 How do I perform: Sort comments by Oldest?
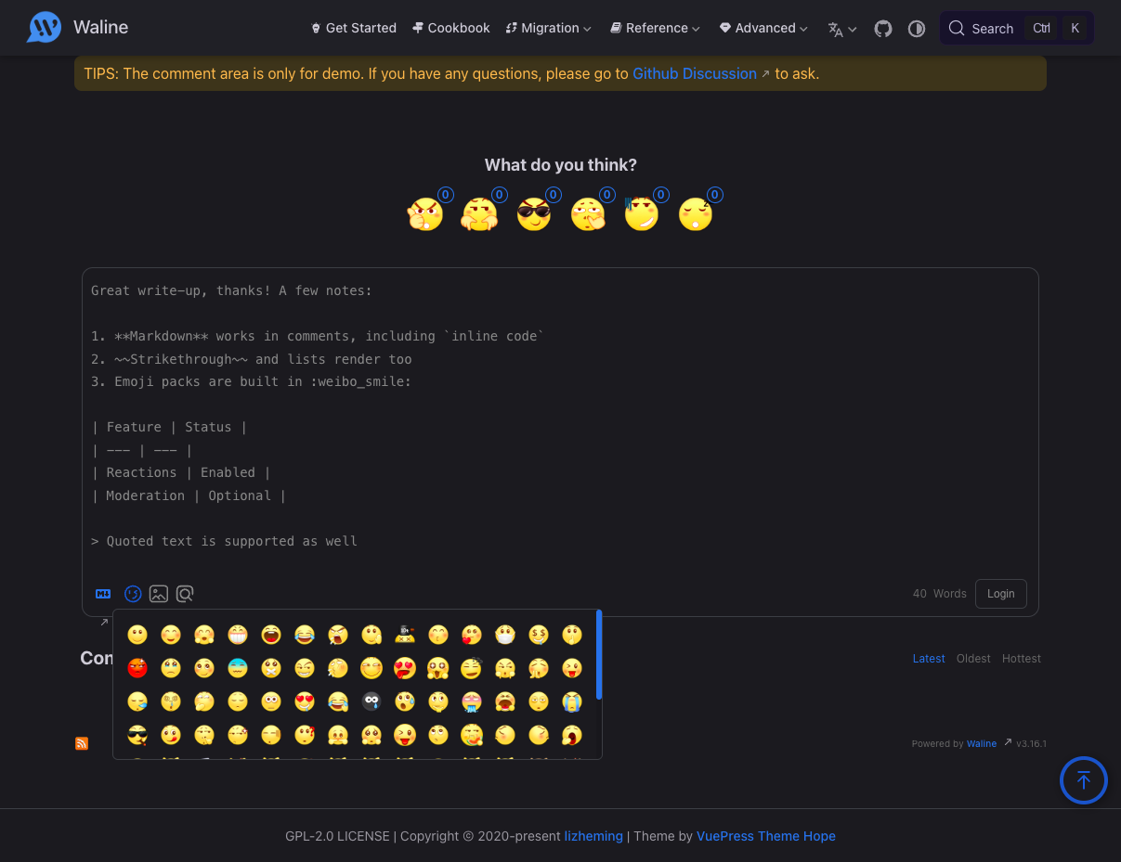point(973,659)
